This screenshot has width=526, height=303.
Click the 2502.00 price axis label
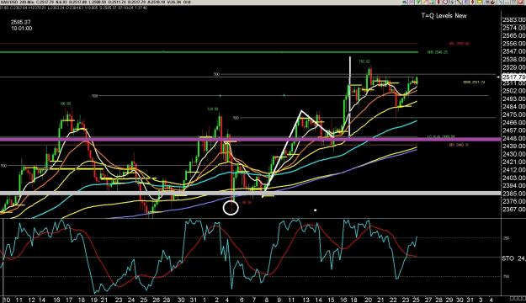(x=514, y=91)
